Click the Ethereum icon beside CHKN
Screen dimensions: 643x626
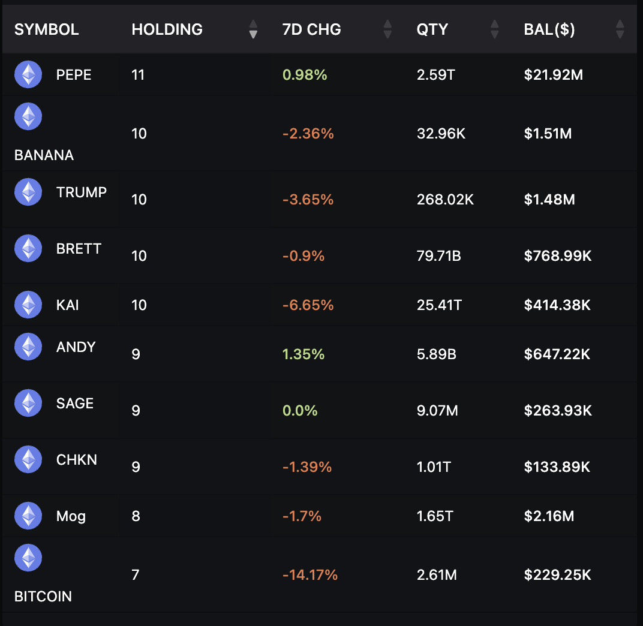point(28,459)
